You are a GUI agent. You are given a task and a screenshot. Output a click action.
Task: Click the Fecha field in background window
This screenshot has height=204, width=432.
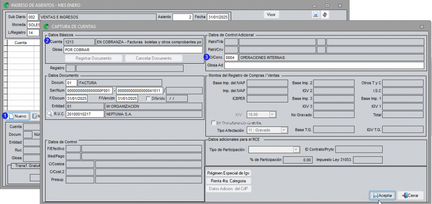point(218,17)
